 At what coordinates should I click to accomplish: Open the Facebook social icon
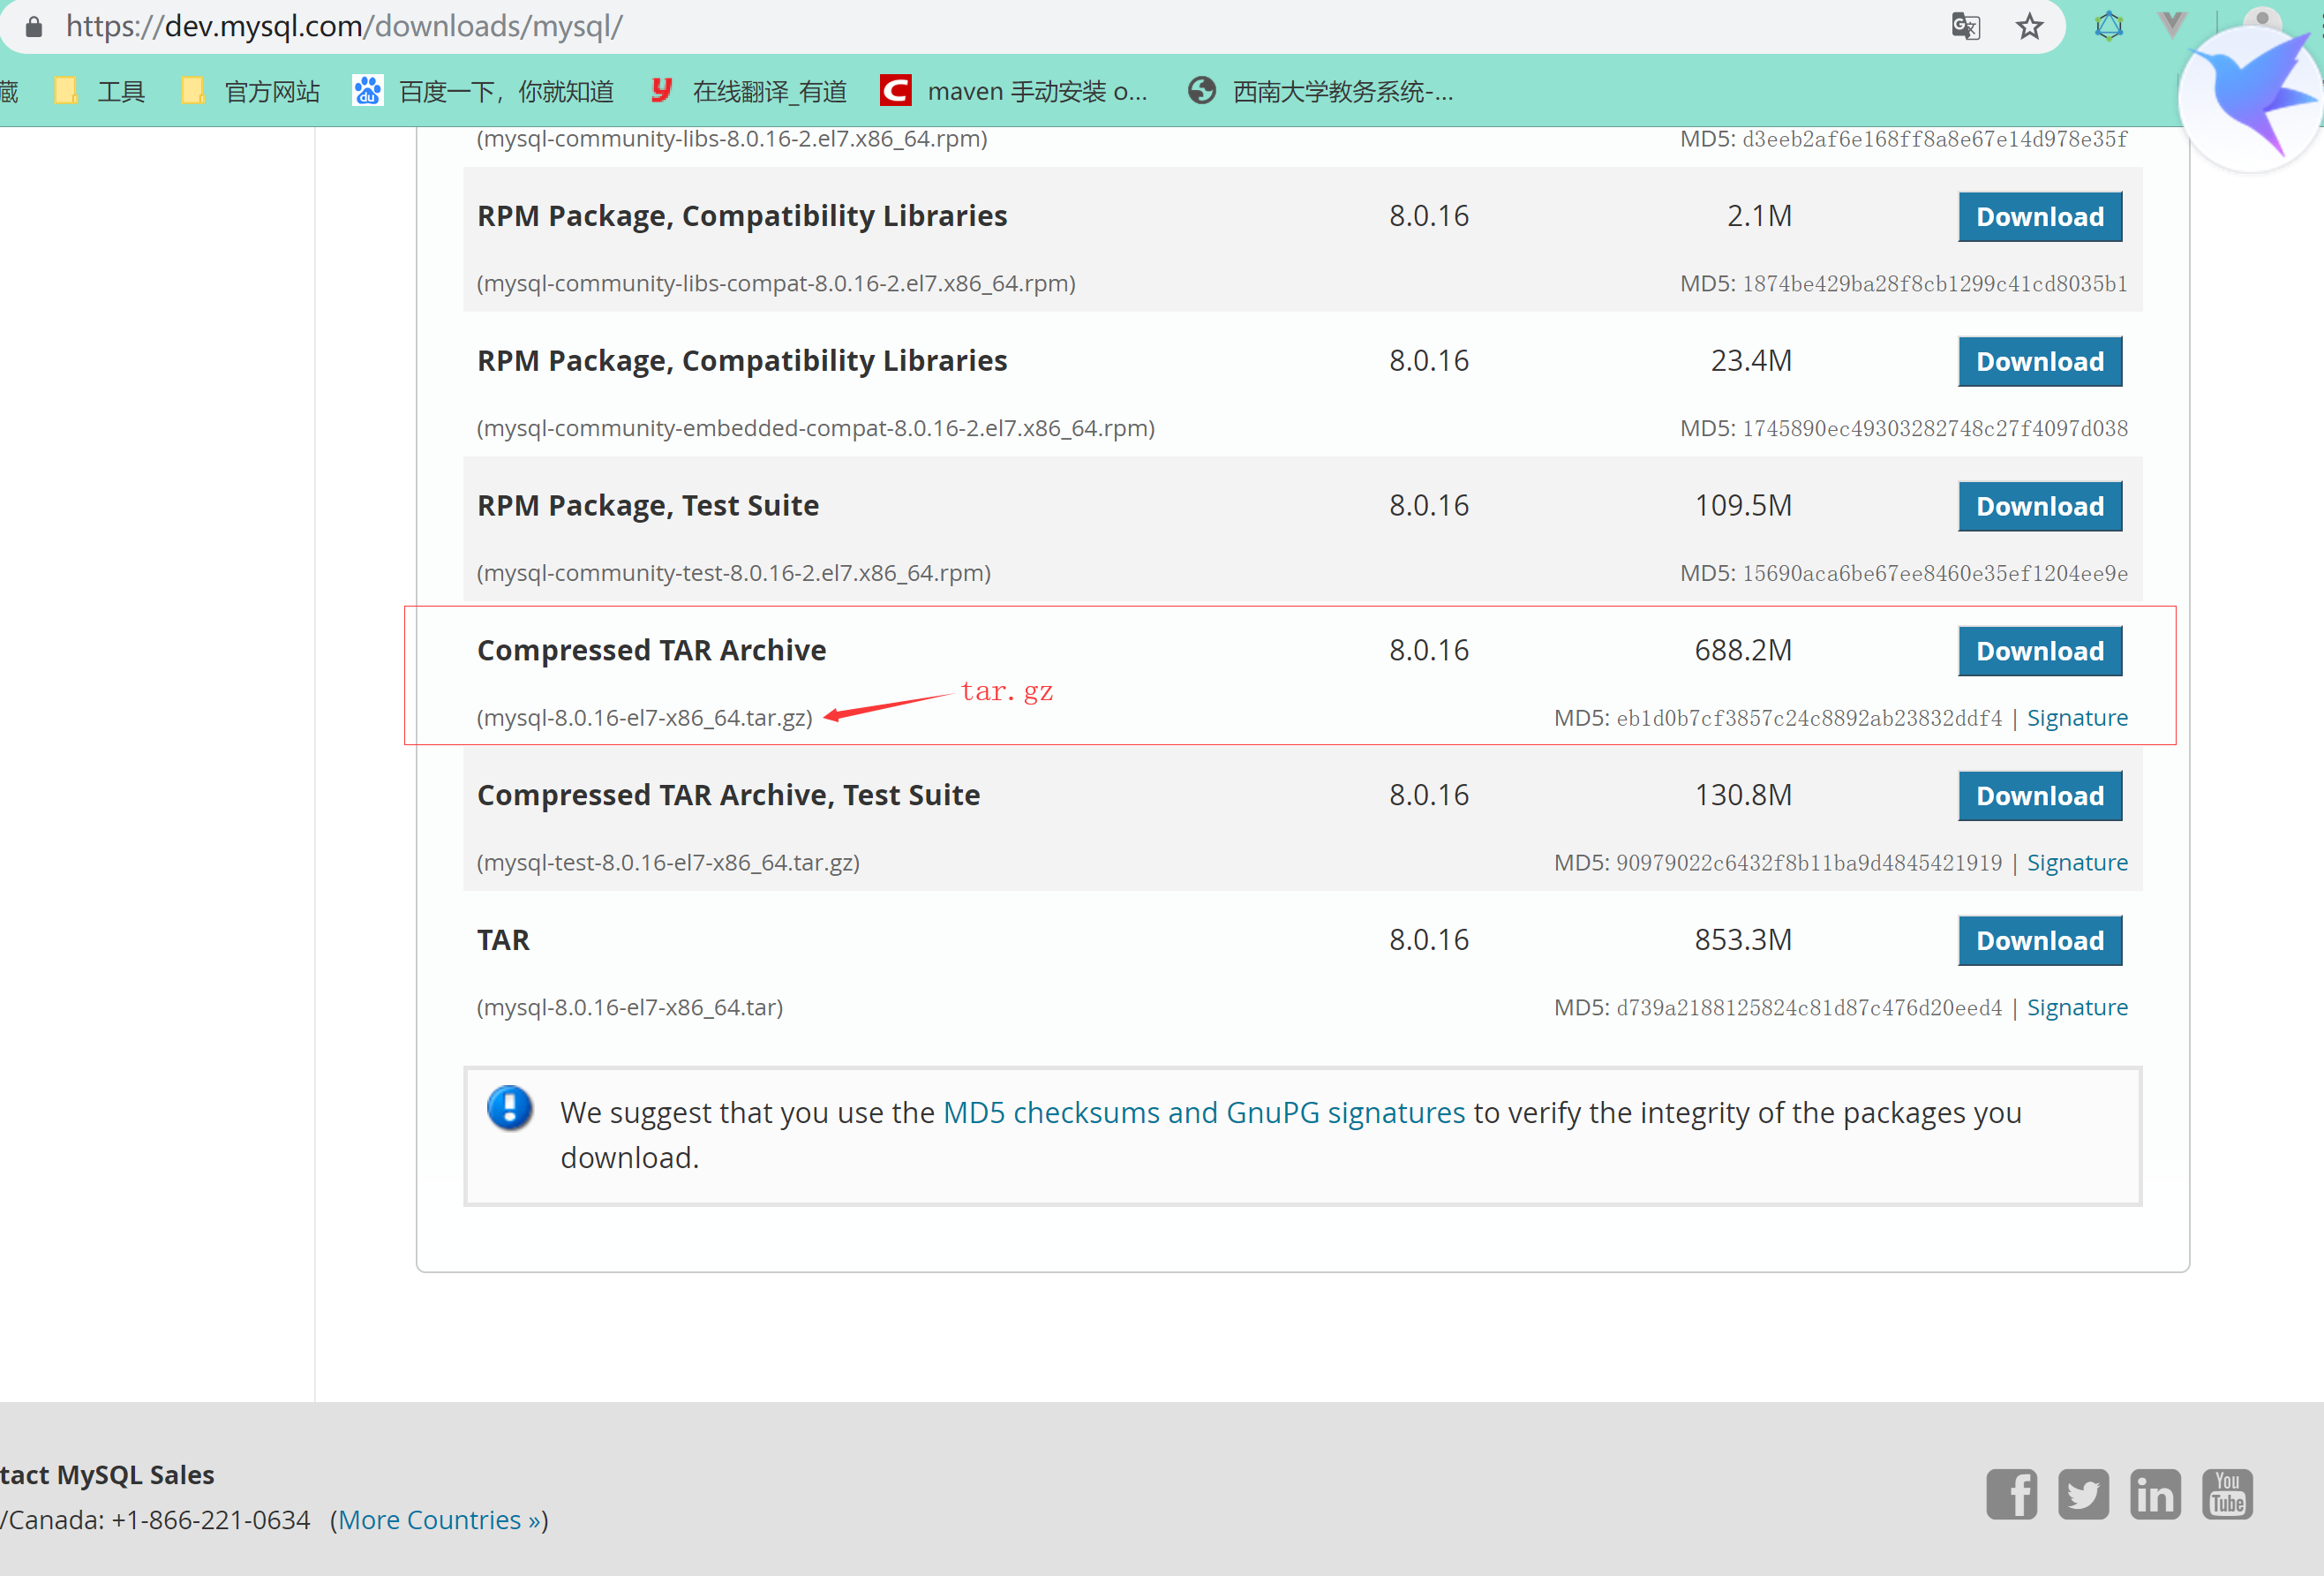point(2011,1494)
